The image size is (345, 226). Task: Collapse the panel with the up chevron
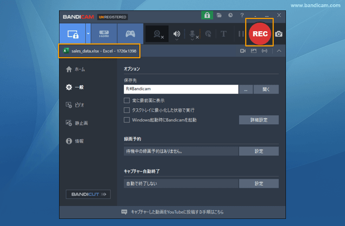pos(279,51)
